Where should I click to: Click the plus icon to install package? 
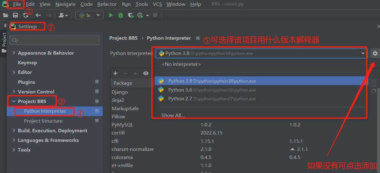(115, 73)
